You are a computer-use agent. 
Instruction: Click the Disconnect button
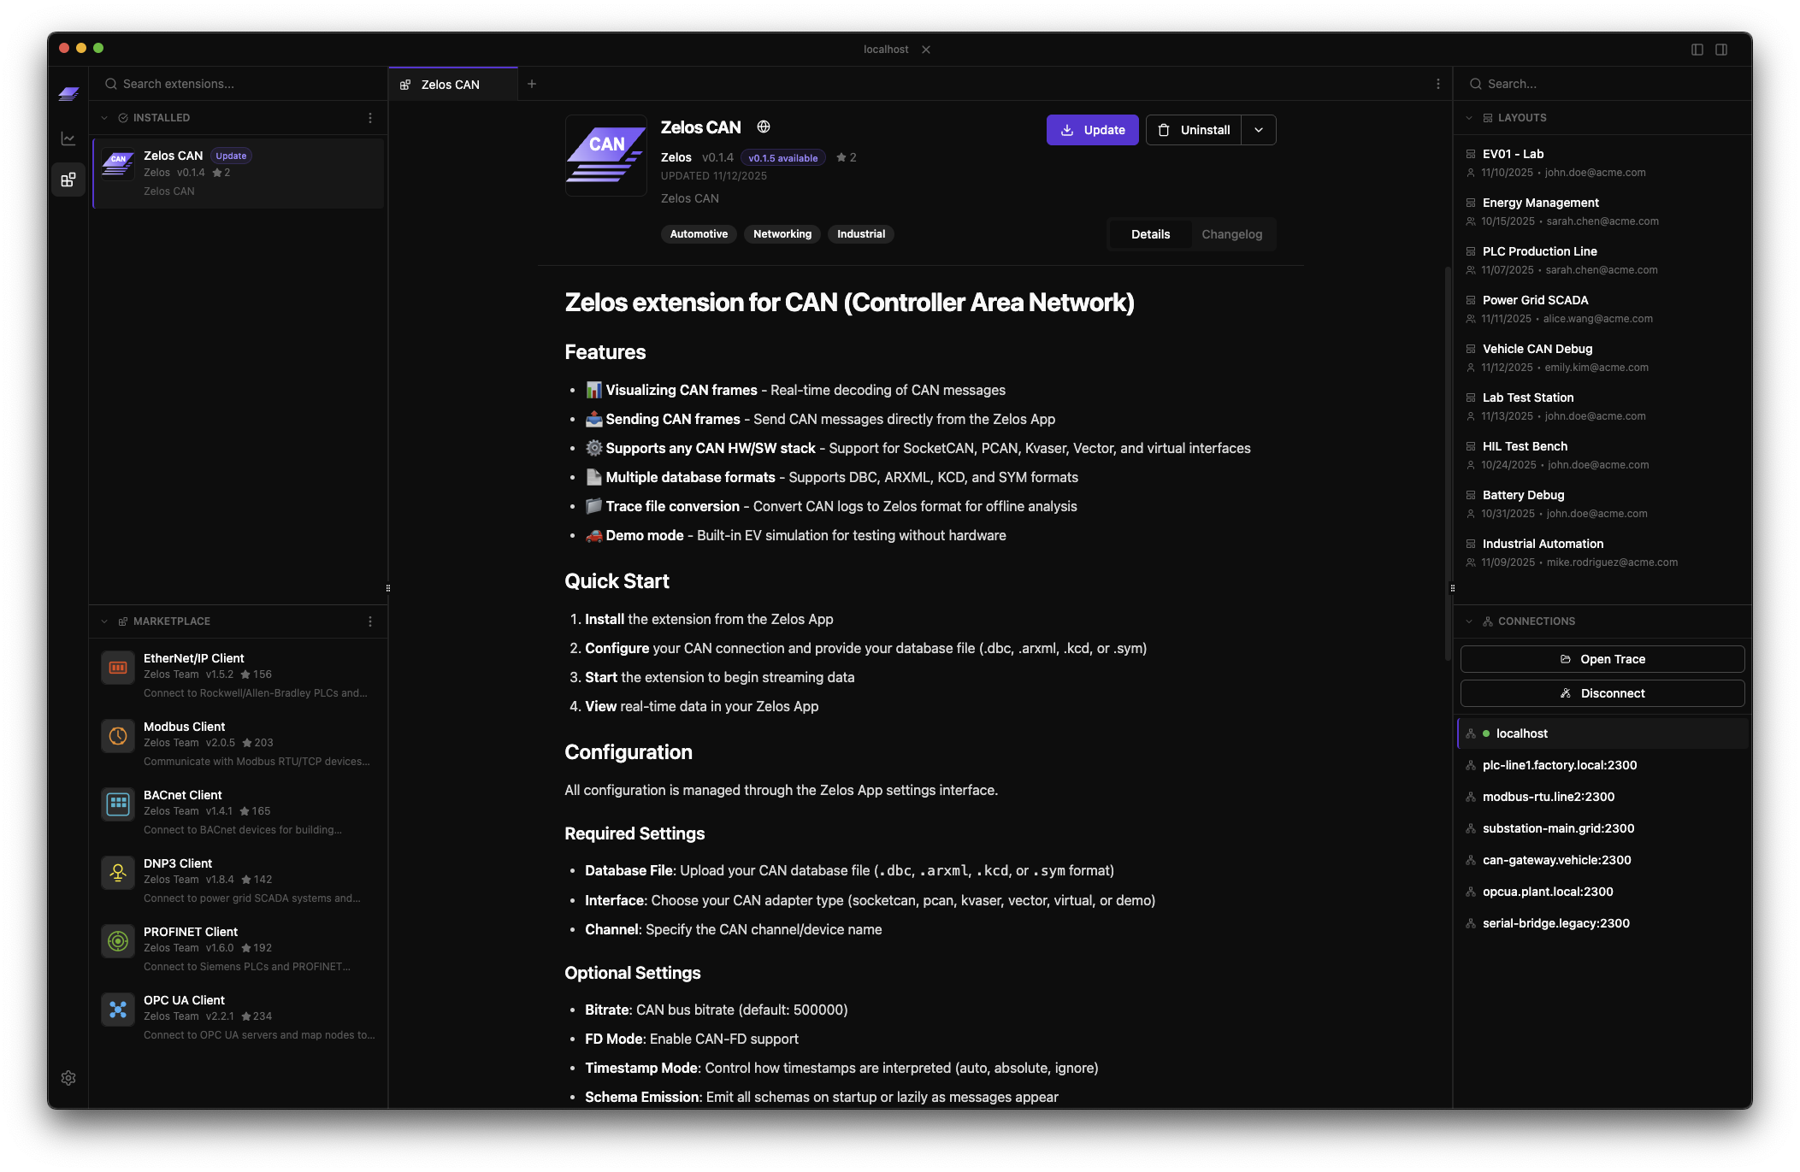pos(1602,693)
